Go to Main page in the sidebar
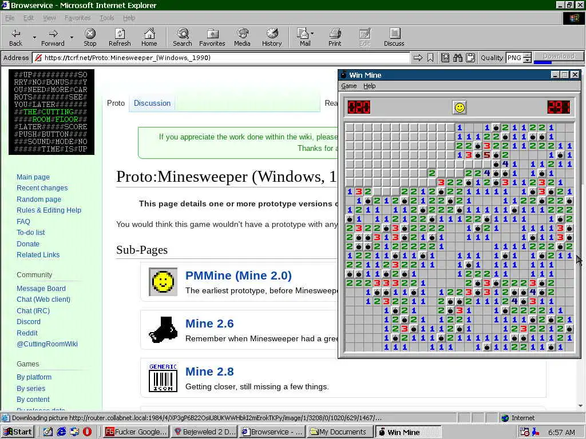This screenshot has width=586, height=439. 33,177
